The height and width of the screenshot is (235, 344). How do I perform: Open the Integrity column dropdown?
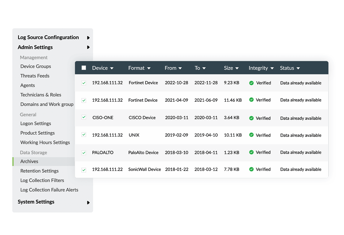272,68
